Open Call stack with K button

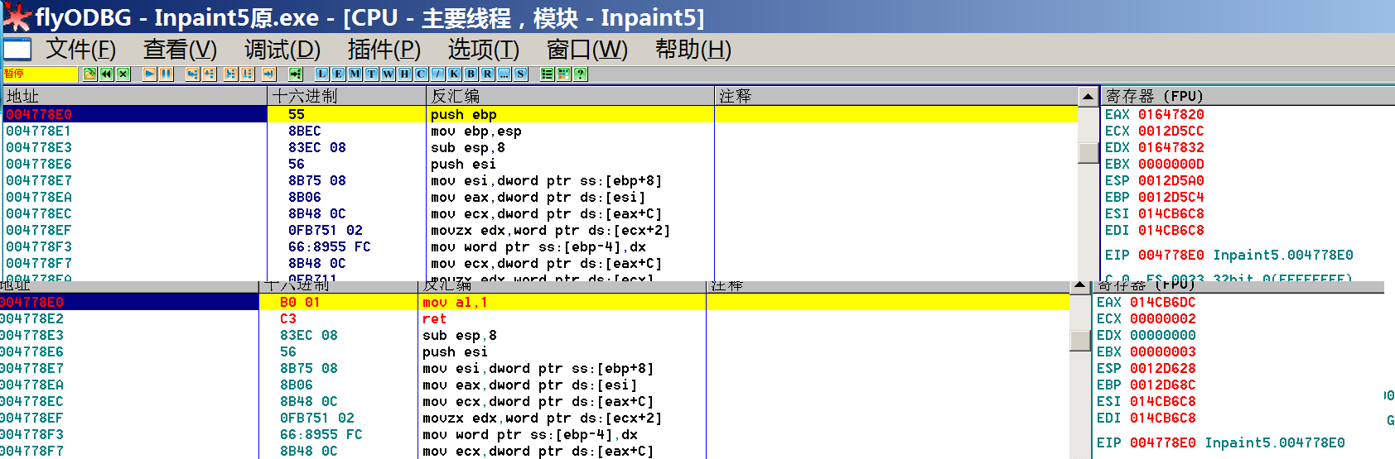(454, 74)
